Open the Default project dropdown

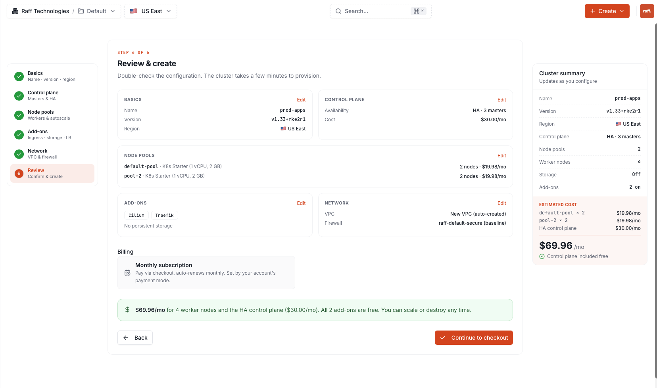97,11
